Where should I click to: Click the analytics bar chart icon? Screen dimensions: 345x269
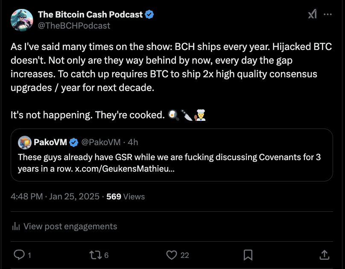16,226
